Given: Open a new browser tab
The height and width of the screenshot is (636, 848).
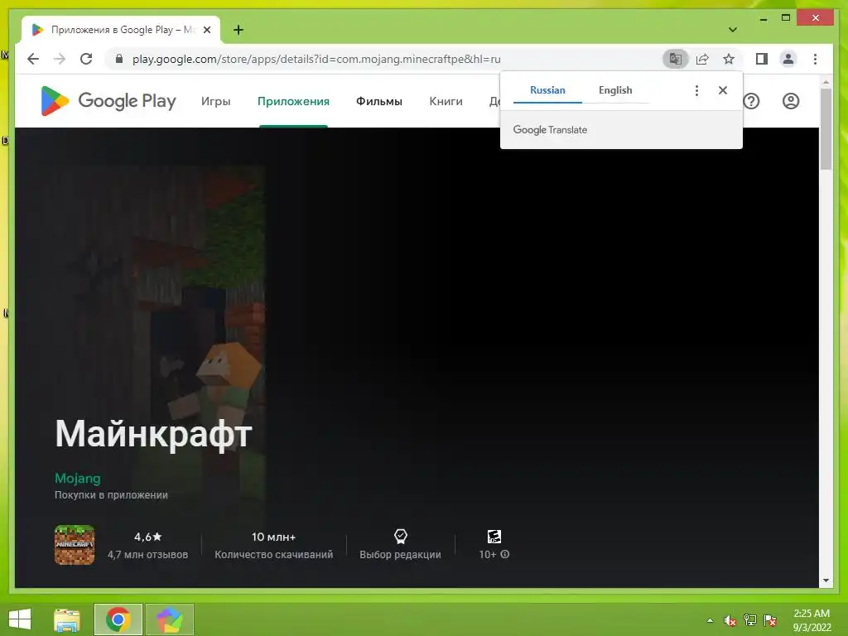Looking at the screenshot, I should 238,30.
